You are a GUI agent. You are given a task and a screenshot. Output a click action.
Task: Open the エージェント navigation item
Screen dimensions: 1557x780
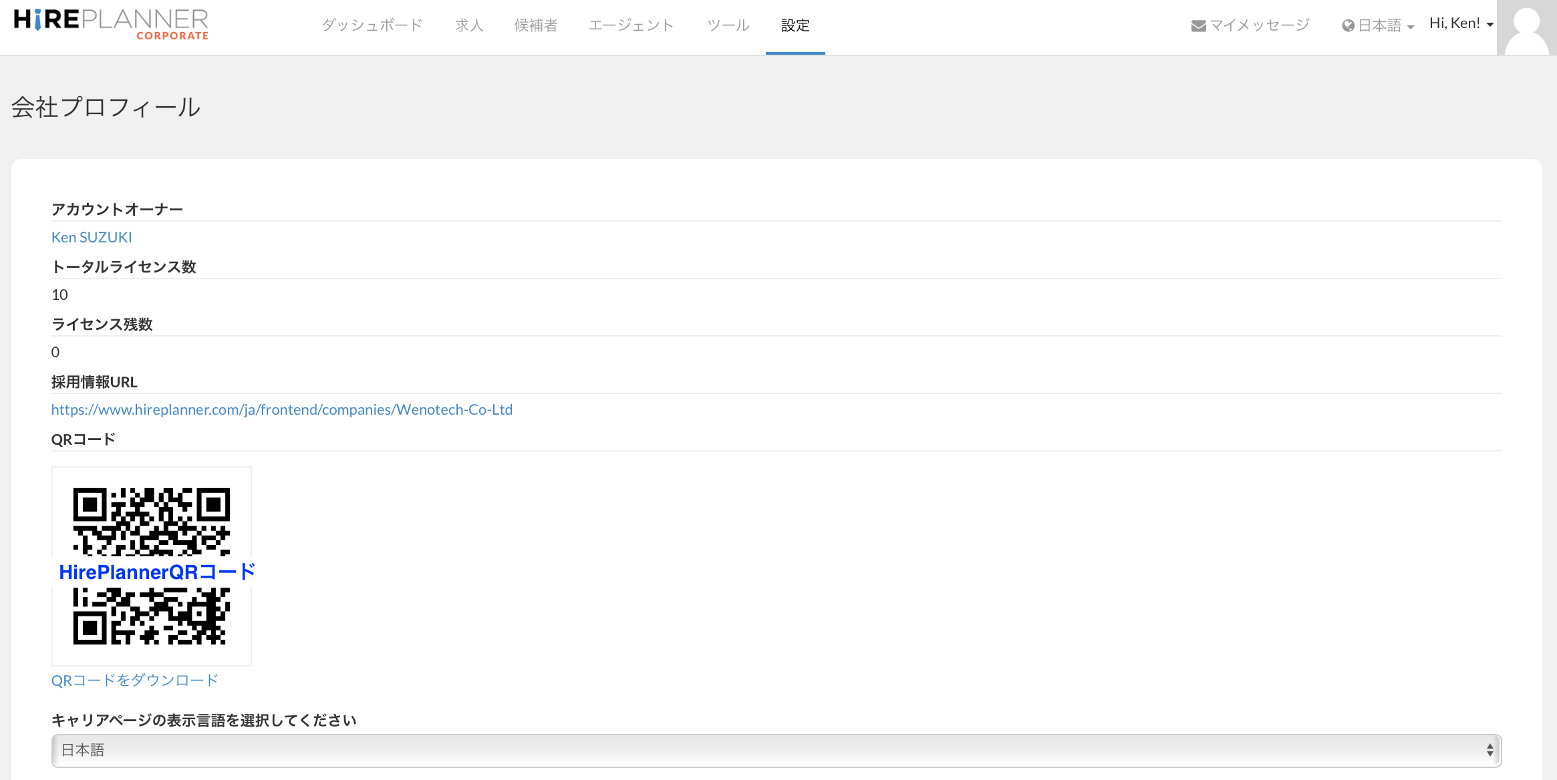(631, 25)
